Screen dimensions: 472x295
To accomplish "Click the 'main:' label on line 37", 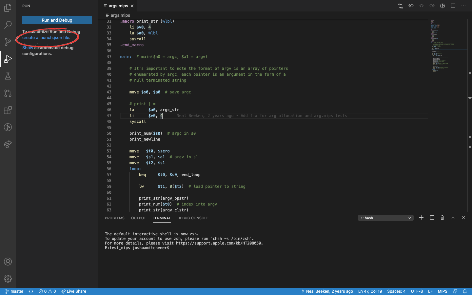I will (x=126, y=57).
